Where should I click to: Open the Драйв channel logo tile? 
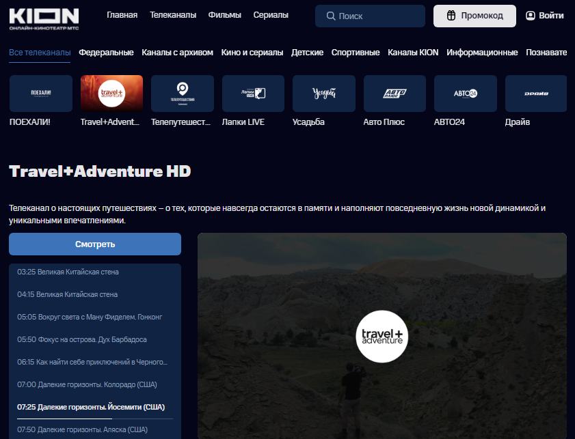[536, 94]
